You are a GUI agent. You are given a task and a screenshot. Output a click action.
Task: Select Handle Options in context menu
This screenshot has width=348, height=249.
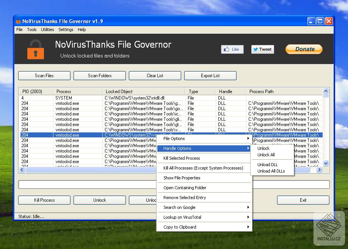204,148
